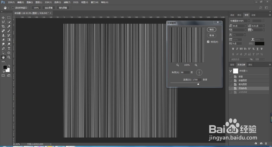
Task: Select the Dodge tool
Action: point(9,44)
